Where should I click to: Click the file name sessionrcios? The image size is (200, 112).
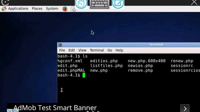click(185, 71)
